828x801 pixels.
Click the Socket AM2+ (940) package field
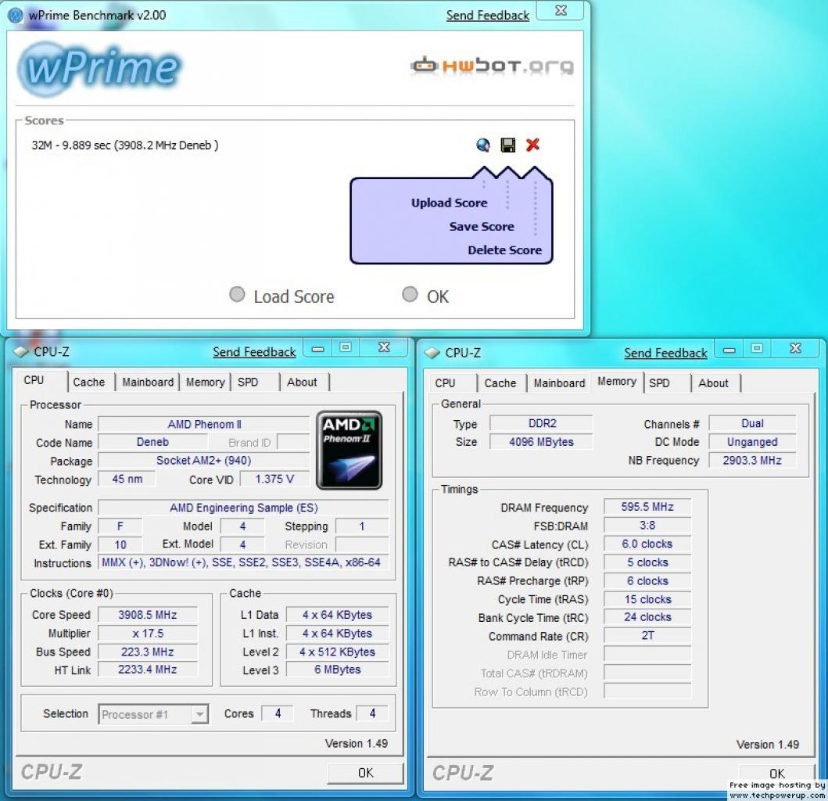[x=204, y=461]
